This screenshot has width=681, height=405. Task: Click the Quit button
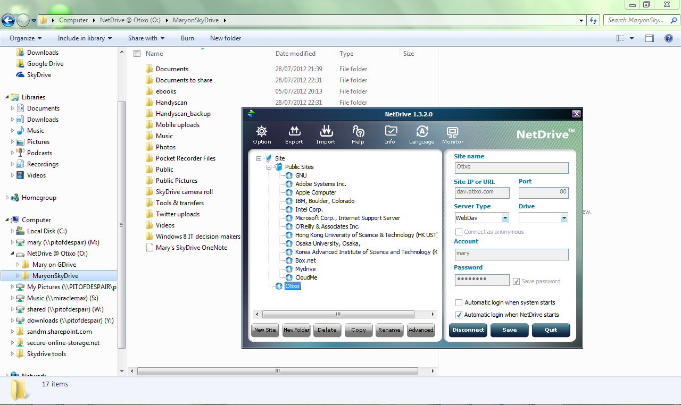tap(551, 330)
